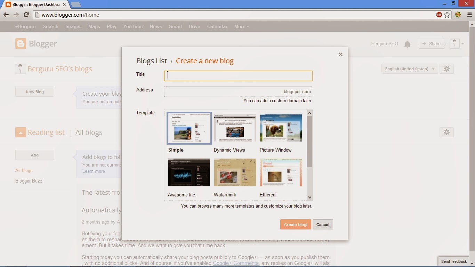Open Calendar in the Google bar
This screenshot has height=267, width=475.
pos(217,26)
